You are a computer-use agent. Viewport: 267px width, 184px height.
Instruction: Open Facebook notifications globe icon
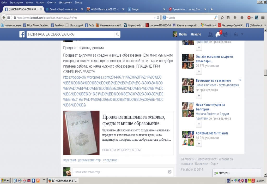click(225, 34)
